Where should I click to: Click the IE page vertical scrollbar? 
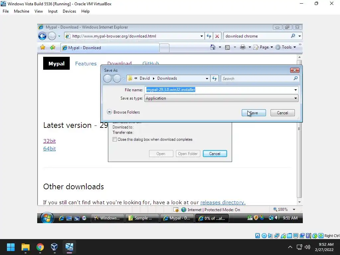point(299,130)
